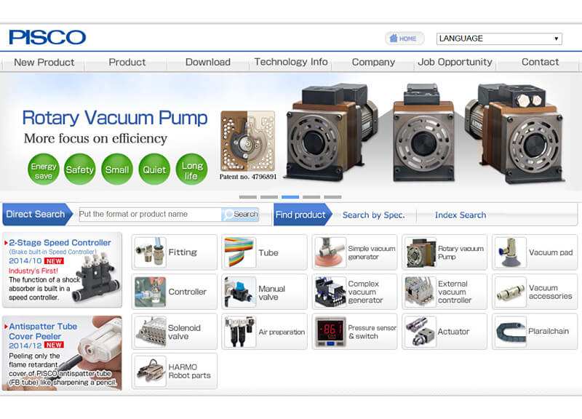Screen dimensions: 582x419
Task: Click the product name search field
Action: 150,214
